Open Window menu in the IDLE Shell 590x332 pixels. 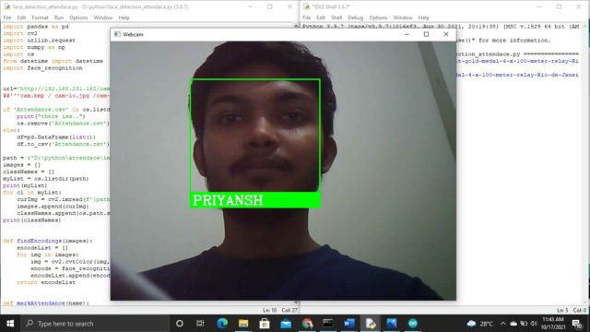403,18
